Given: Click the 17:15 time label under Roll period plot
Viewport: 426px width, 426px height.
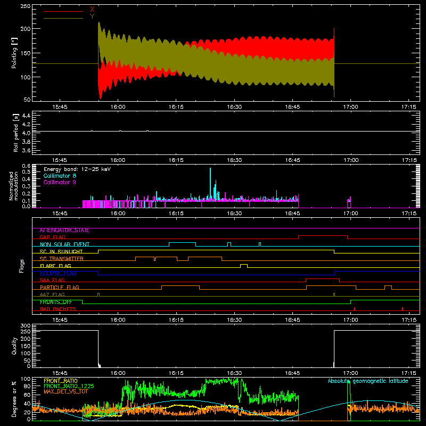Looking at the screenshot, I should click(x=408, y=160).
